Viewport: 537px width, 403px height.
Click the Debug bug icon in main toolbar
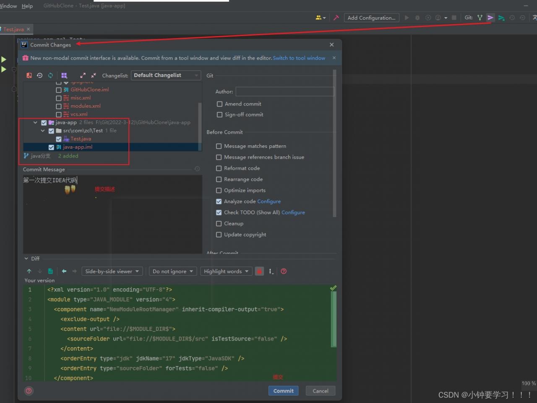click(x=417, y=18)
